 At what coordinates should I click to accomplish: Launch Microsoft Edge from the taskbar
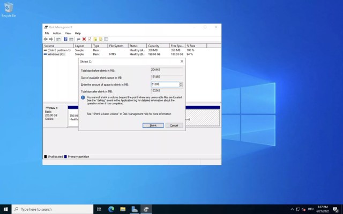pyautogui.click(x=111, y=209)
